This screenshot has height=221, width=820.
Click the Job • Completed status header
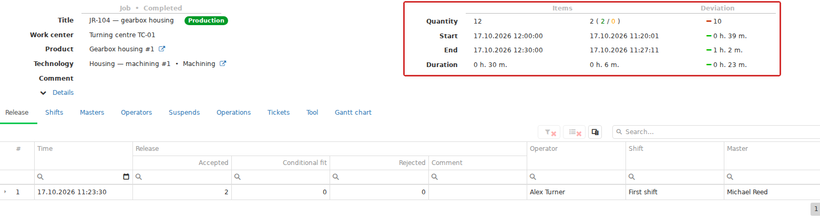point(151,8)
